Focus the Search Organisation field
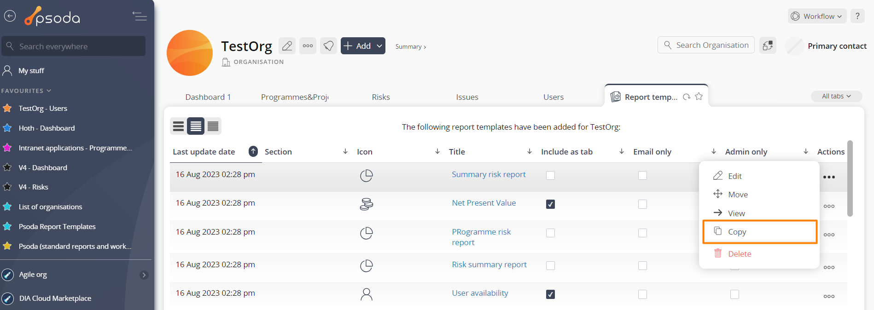 tap(706, 45)
